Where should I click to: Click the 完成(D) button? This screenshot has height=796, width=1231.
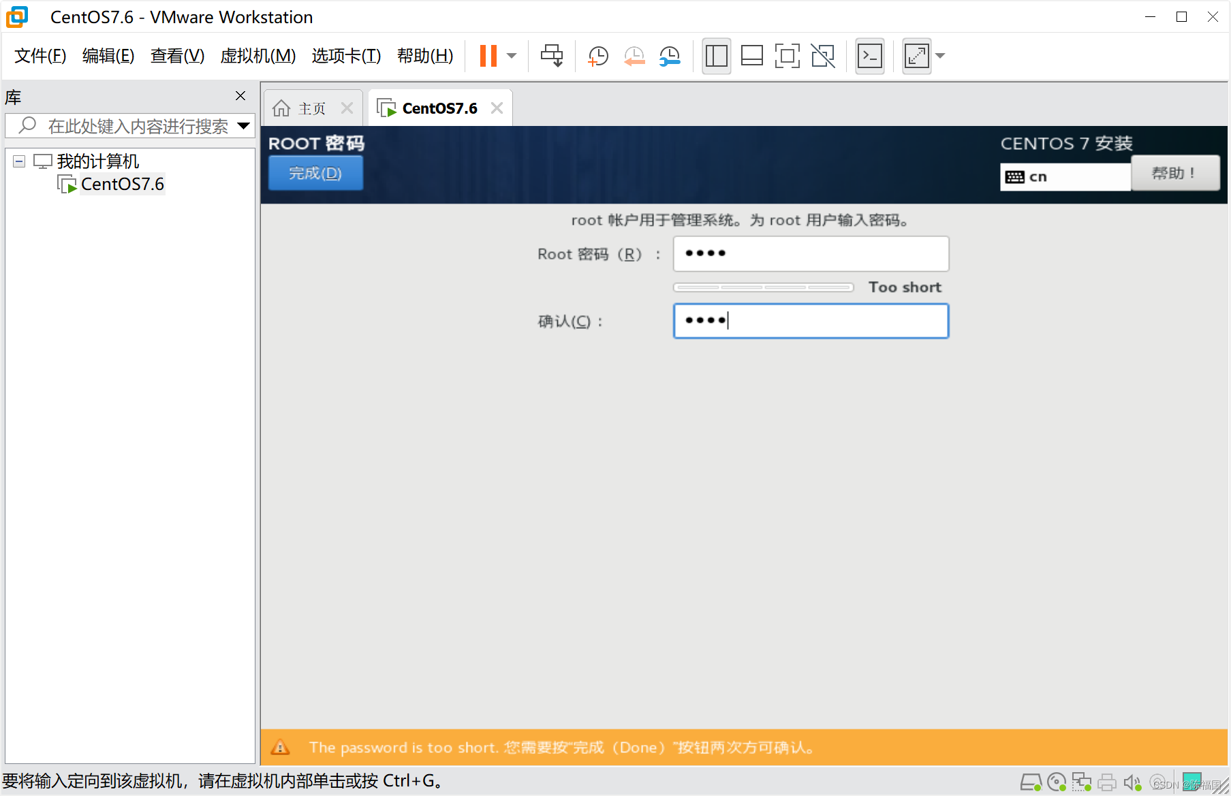[315, 173]
